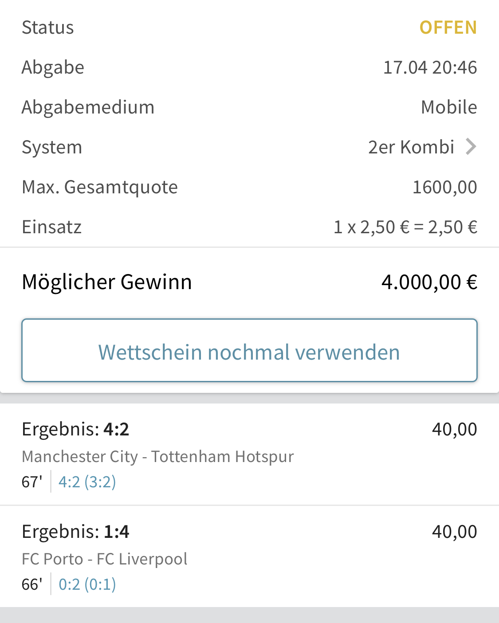
Task: Select the Ergebnis: 4:2 bet title
Action: (75, 429)
